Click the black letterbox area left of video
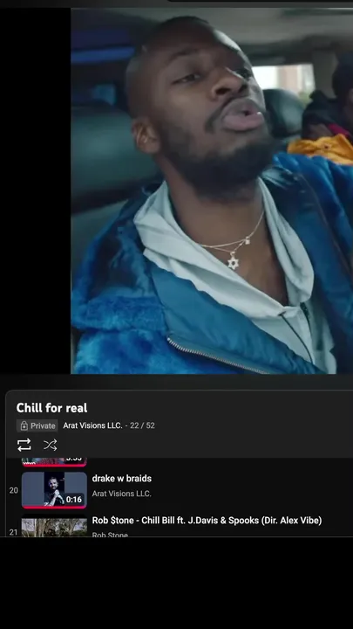 [35, 191]
